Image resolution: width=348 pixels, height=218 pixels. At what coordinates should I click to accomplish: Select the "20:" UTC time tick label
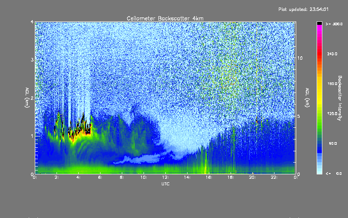252,177
